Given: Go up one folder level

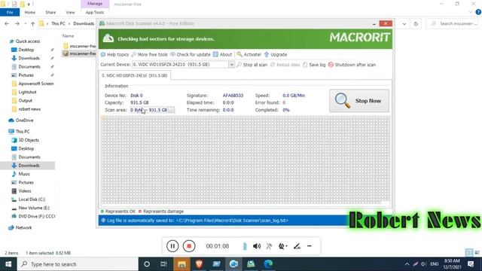Looking at the screenshot, I should [33, 23].
